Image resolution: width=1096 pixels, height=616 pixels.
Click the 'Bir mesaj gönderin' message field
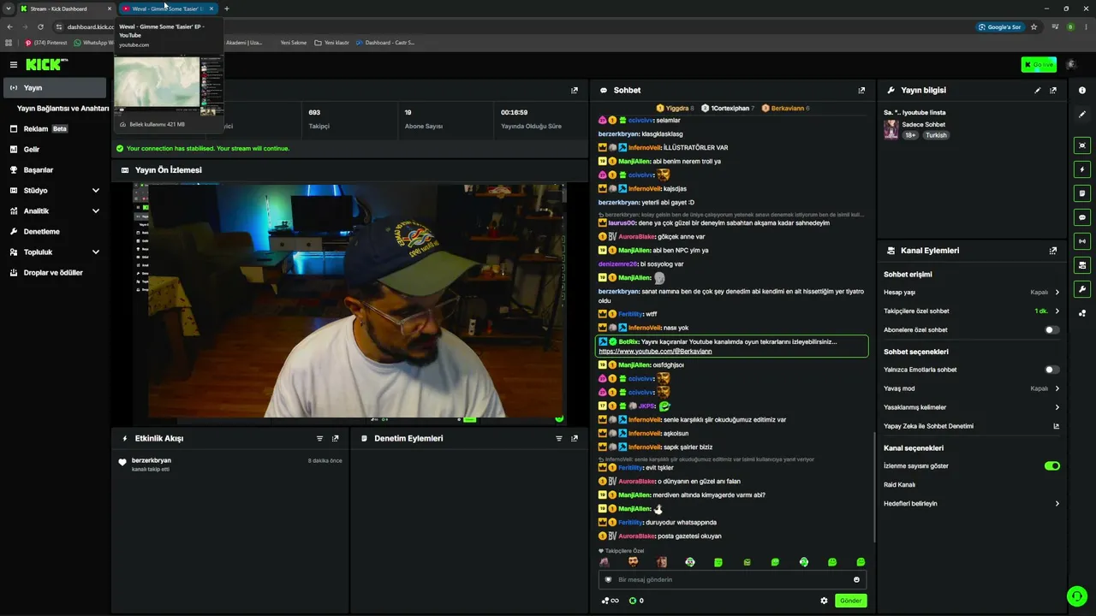[732, 579]
